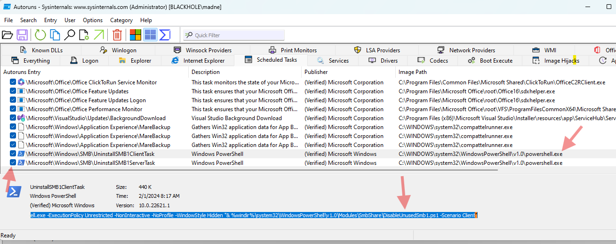Refresh the autoruns scan
The height and width of the screenshot is (244, 616).
(x=40, y=35)
